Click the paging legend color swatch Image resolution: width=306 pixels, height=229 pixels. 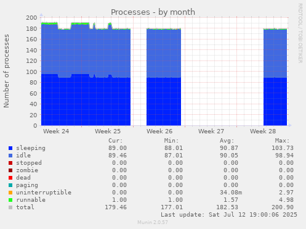coord(10,185)
